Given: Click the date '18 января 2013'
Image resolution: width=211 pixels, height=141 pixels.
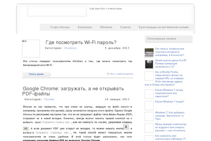Looking at the screenshot, I should [117, 99].
